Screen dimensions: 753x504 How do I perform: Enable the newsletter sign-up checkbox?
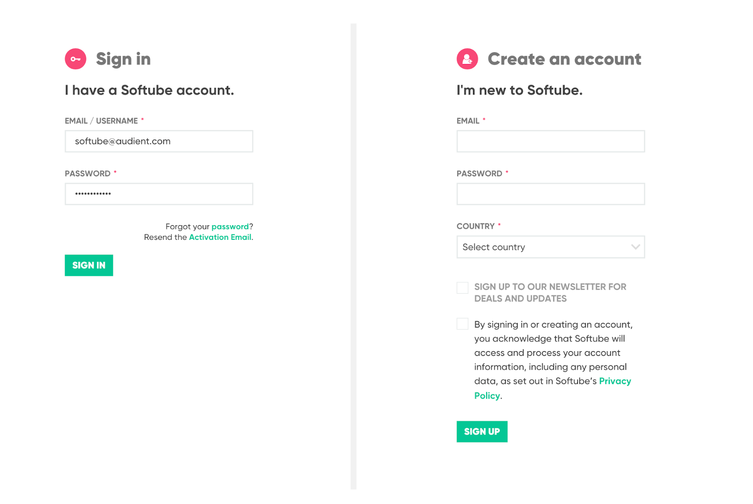coord(462,287)
